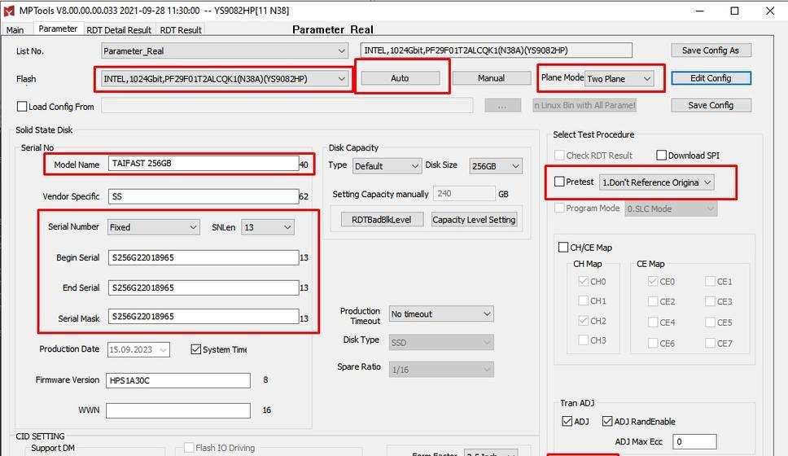Viewport: 788px width, 456px height.
Task: Click the End Serial input field
Action: [x=204, y=287]
